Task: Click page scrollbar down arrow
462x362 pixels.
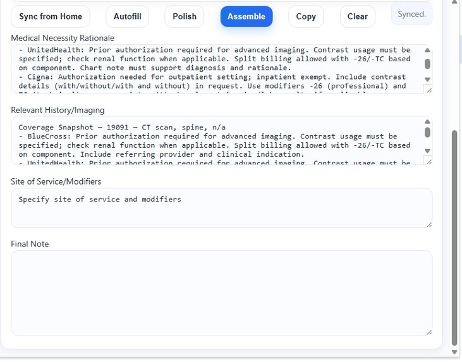Action: 454,352
